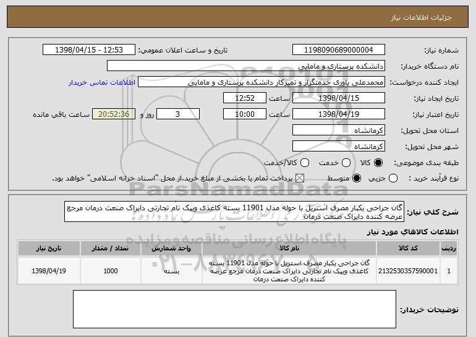
Task: Select the کالا radio button
Action: (378, 163)
